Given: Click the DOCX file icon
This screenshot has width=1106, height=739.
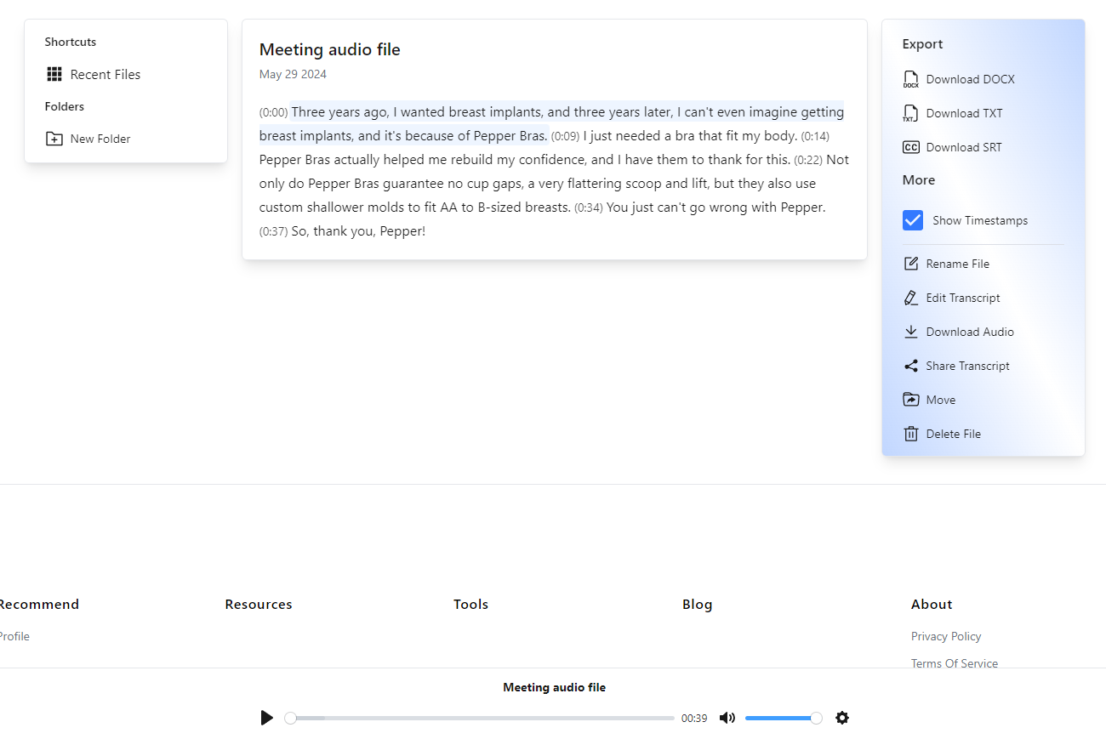Looking at the screenshot, I should click(x=911, y=79).
